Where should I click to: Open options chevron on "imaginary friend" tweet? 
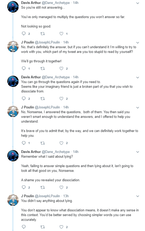137,78
